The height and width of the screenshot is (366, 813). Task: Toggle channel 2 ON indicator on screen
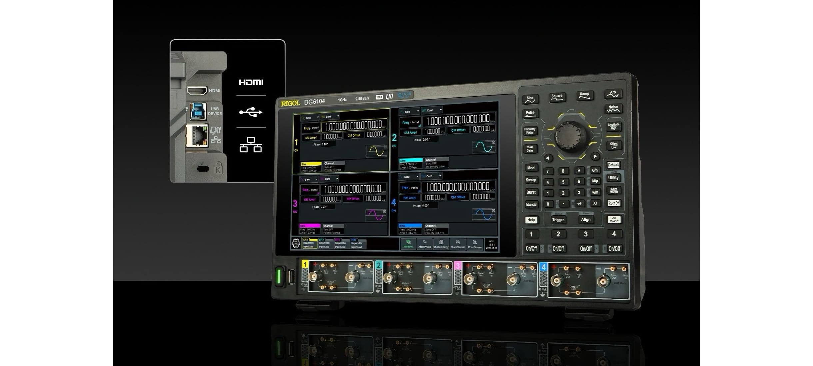click(x=394, y=146)
